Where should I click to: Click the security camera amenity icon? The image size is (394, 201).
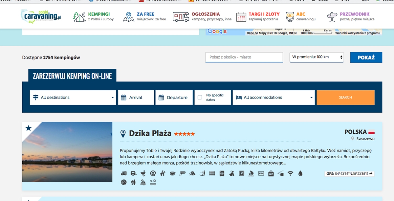(x=182, y=173)
